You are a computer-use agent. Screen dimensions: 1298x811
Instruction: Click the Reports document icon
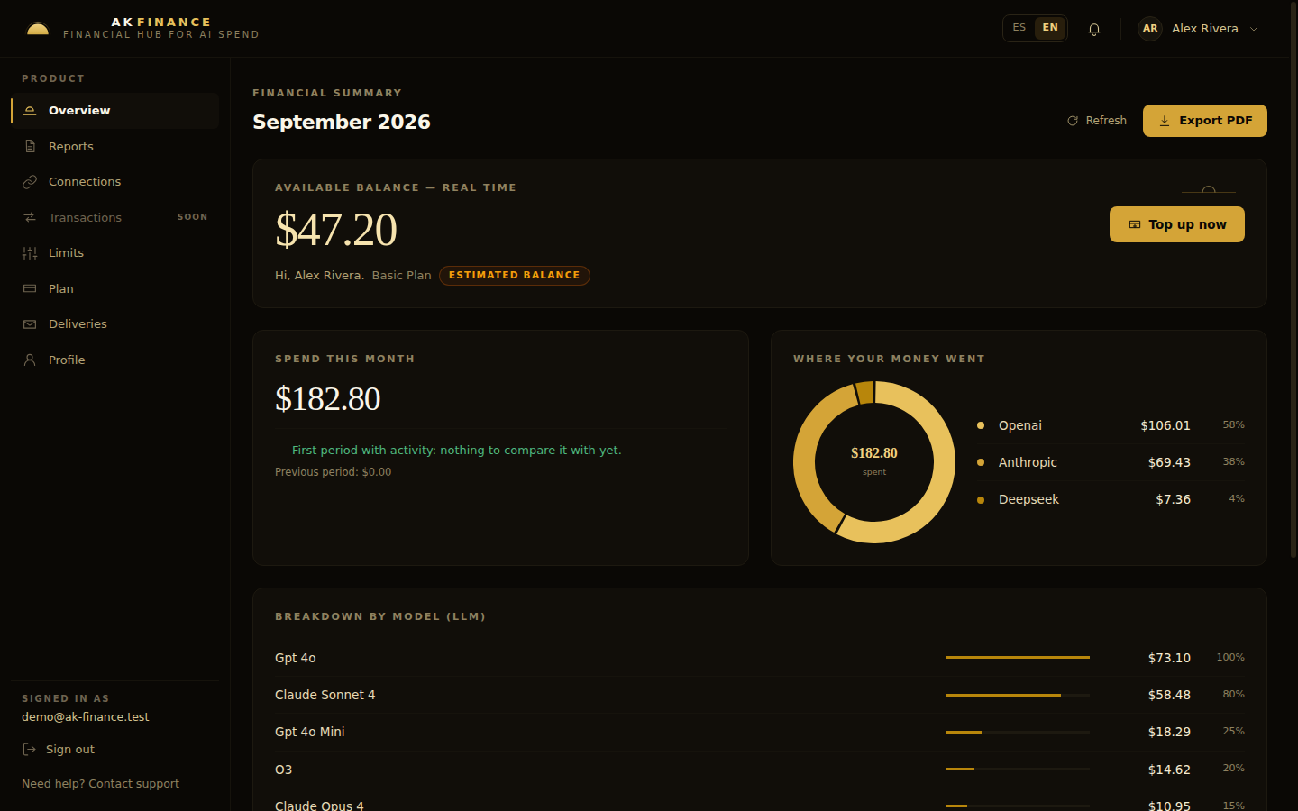click(30, 146)
